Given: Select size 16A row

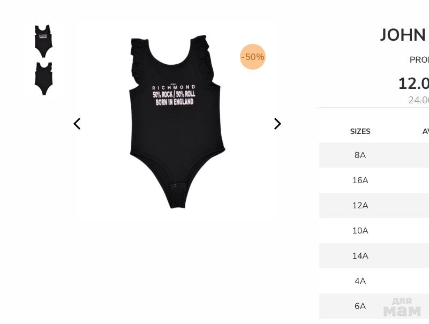Looking at the screenshot, I should click(x=374, y=180).
